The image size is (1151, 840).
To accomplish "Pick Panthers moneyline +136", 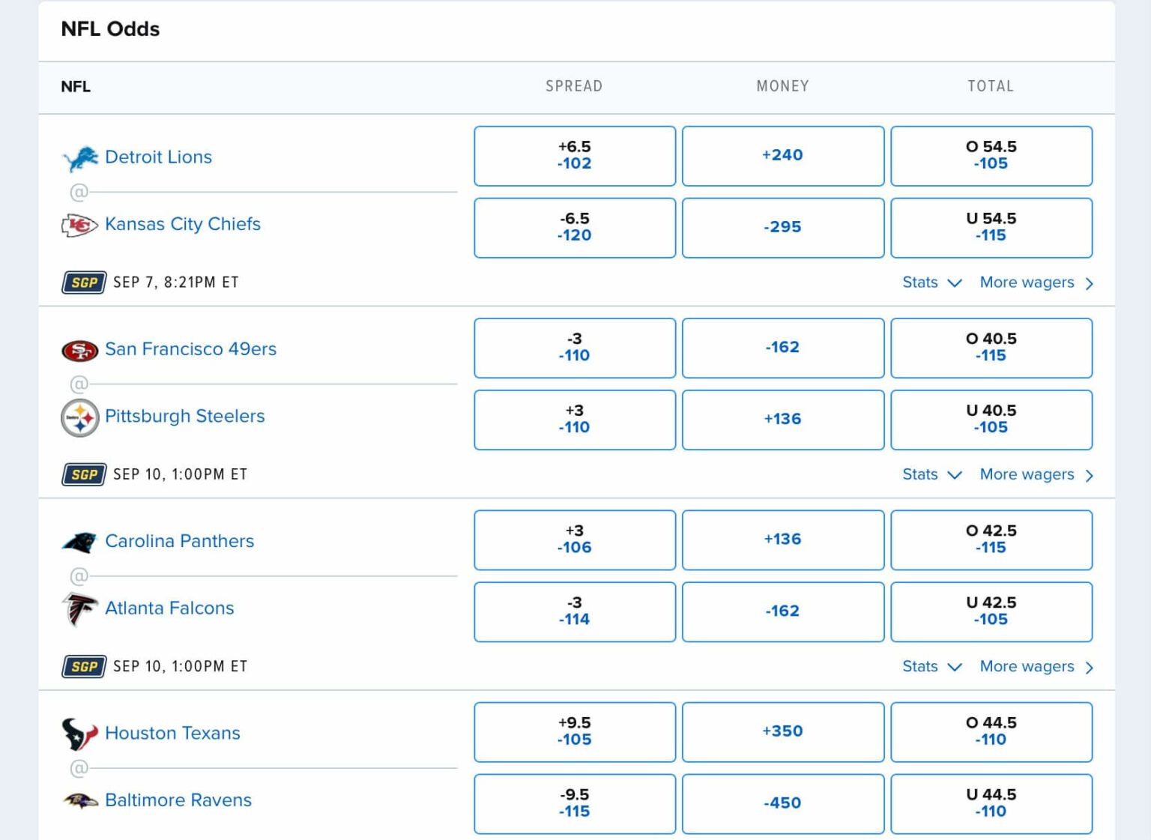I will coord(783,540).
